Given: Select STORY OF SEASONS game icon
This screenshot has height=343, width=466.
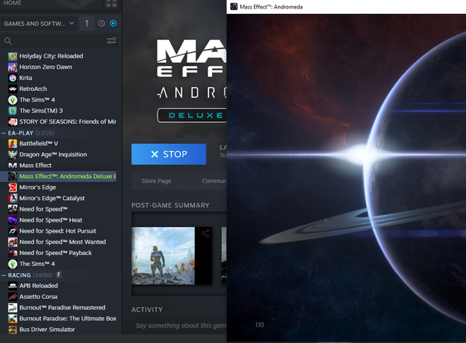Looking at the screenshot, I should pyautogui.click(x=12, y=122).
